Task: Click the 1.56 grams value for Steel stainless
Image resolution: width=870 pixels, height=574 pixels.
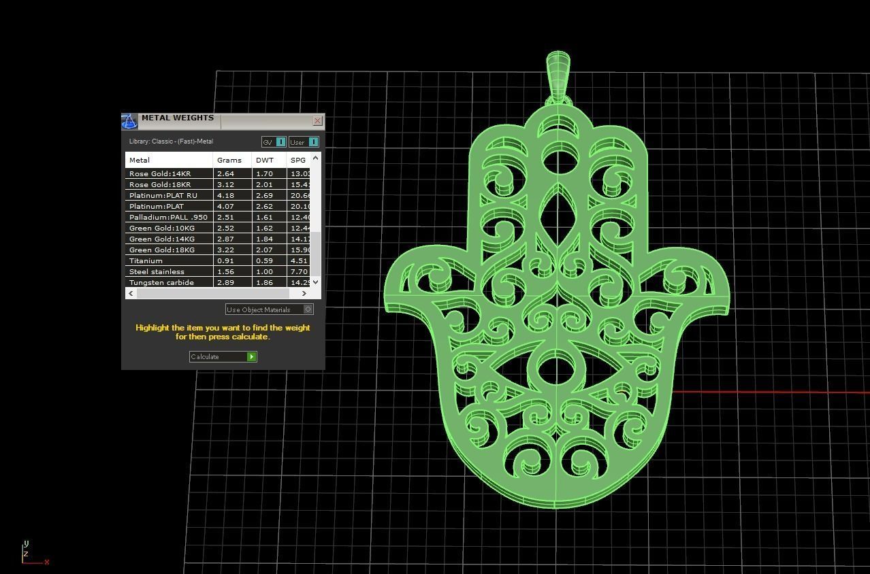Action: [225, 271]
